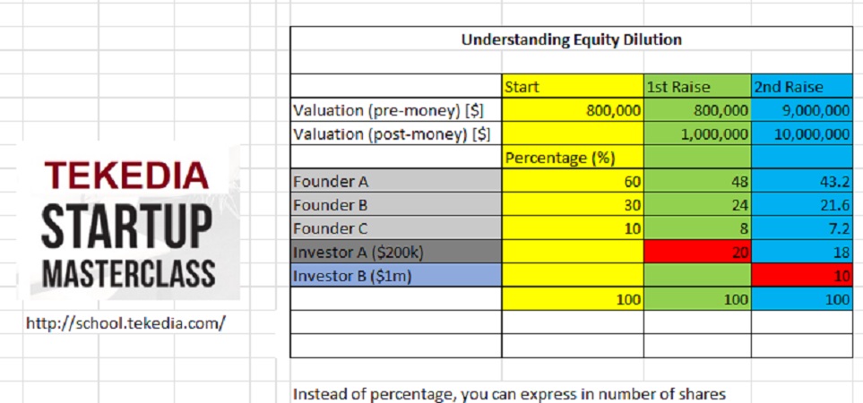
Task: Select the Percentage (%) cell
Action: click(x=573, y=158)
